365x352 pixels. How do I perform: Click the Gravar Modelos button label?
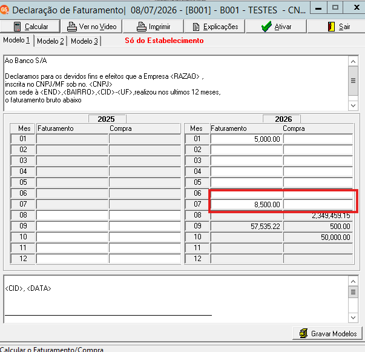(x=334, y=334)
